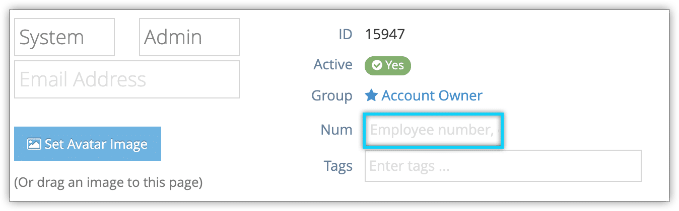
Task: Open the Account Owner group link
Action: click(x=432, y=95)
